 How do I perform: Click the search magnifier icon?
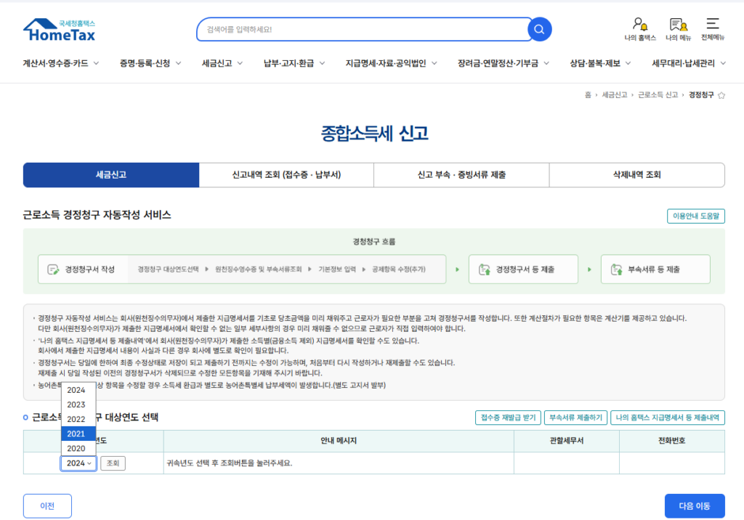[539, 29]
